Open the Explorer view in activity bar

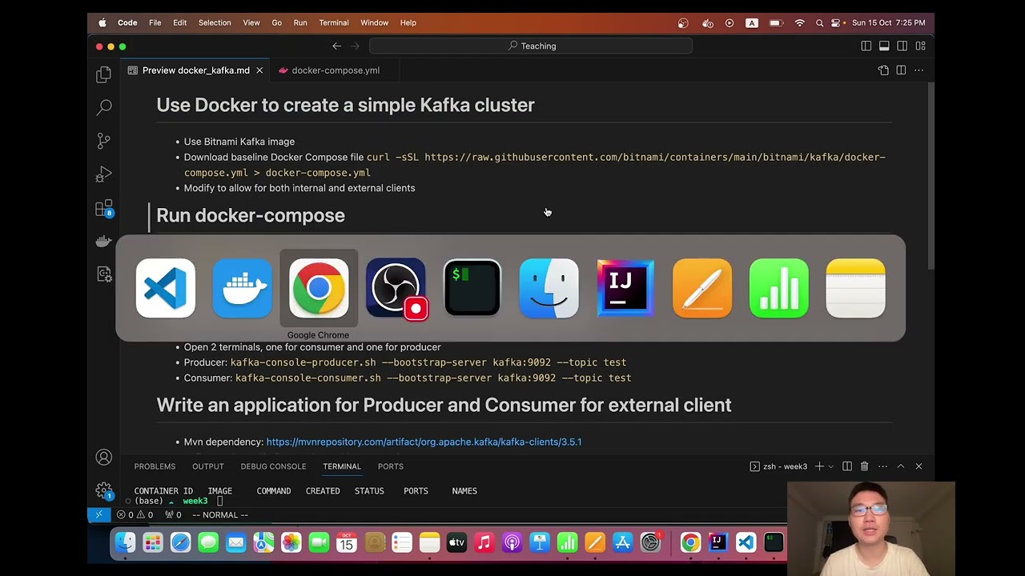click(x=103, y=74)
